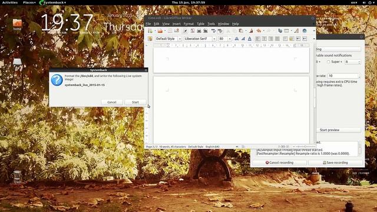Toggle Bold formatting icon

click(237, 39)
